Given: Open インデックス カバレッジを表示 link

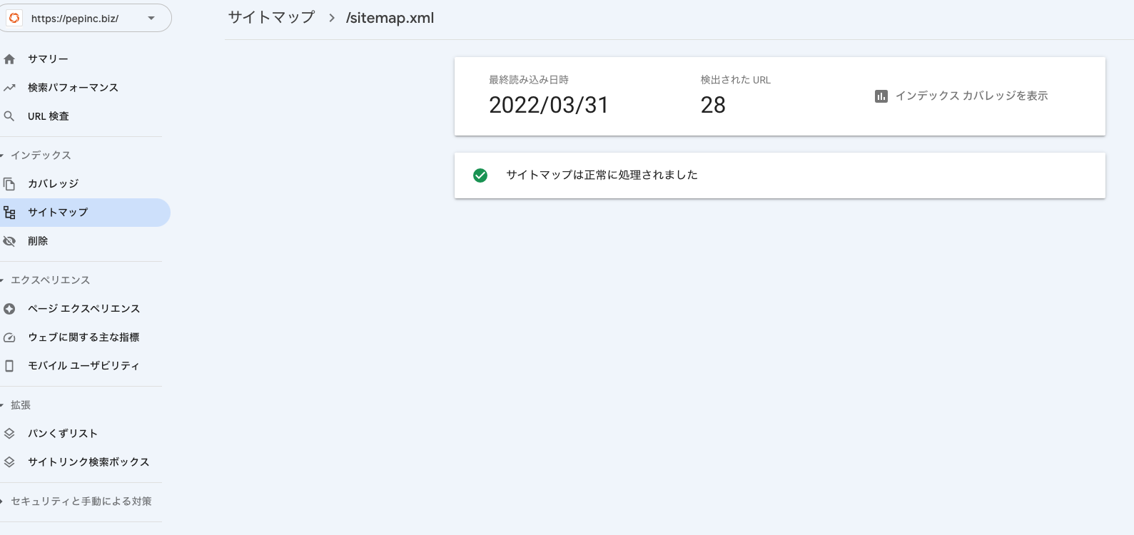Looking at the screenshot, I should (961, 96).
